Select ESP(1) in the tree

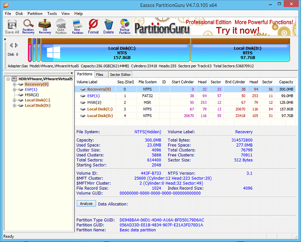31,90
